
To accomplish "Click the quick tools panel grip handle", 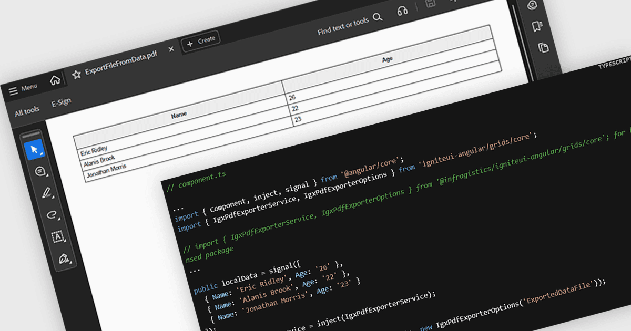I will tap(30, 135).
